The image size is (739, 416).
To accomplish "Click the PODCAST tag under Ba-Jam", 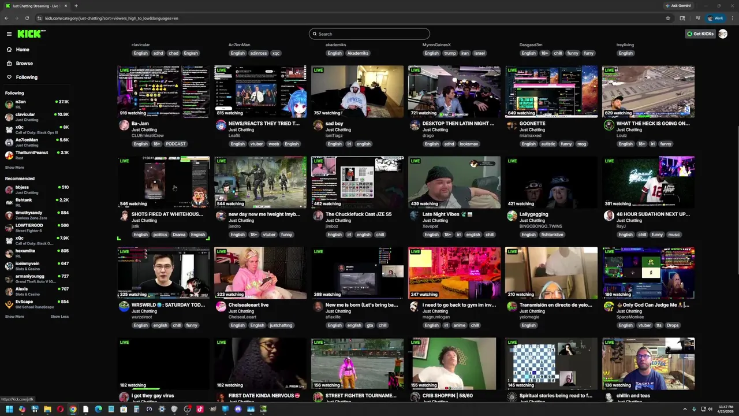I will coord(176,144).
